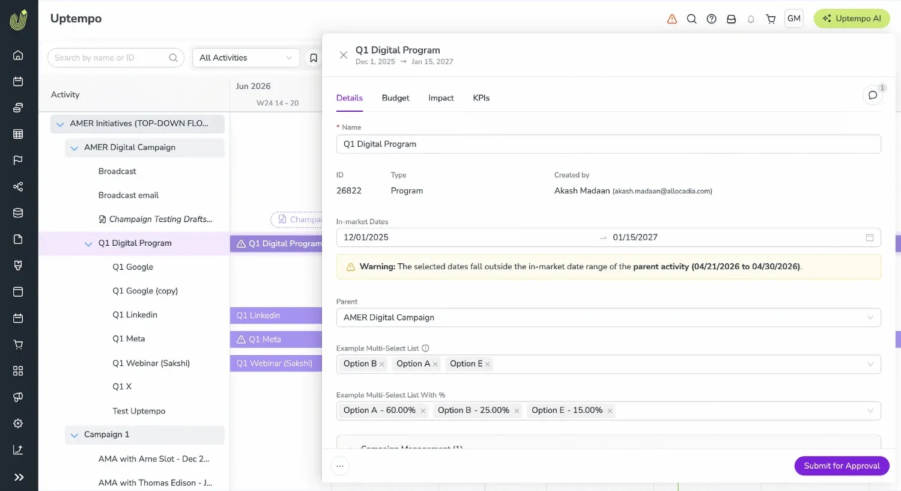This screenshot has height=491, width=901.
Task: Collapse Campaign 1 tree node
Action: tap(74, 435)
